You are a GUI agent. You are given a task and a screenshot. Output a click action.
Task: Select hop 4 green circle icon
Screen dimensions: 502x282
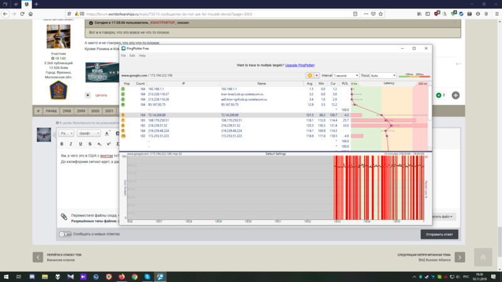pos(123,105)
